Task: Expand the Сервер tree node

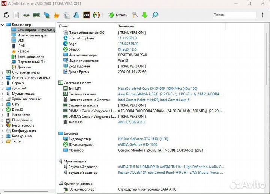Action: click(2, 83)
